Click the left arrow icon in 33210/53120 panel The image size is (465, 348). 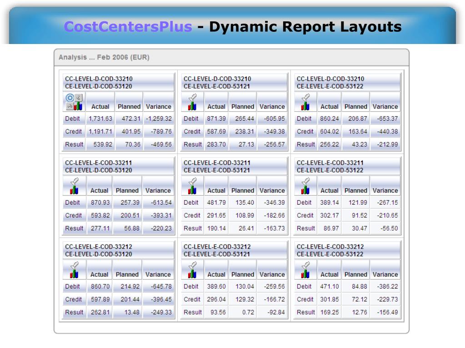(79, 98)
